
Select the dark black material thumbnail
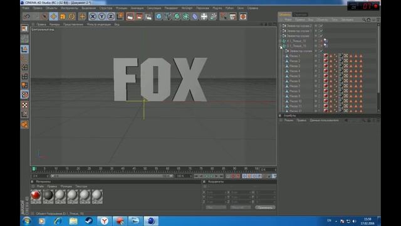48,196
